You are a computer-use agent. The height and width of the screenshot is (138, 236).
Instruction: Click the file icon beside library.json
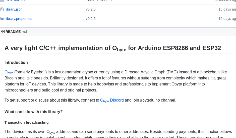pos(2,9)
